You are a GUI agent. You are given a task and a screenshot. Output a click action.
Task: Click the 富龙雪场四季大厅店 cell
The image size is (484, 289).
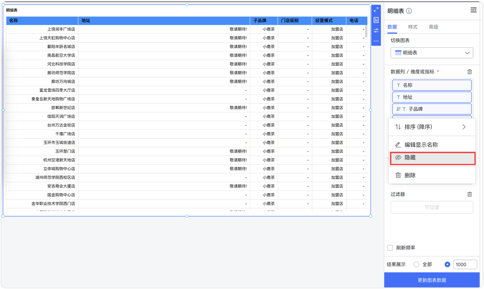[42, 90]
